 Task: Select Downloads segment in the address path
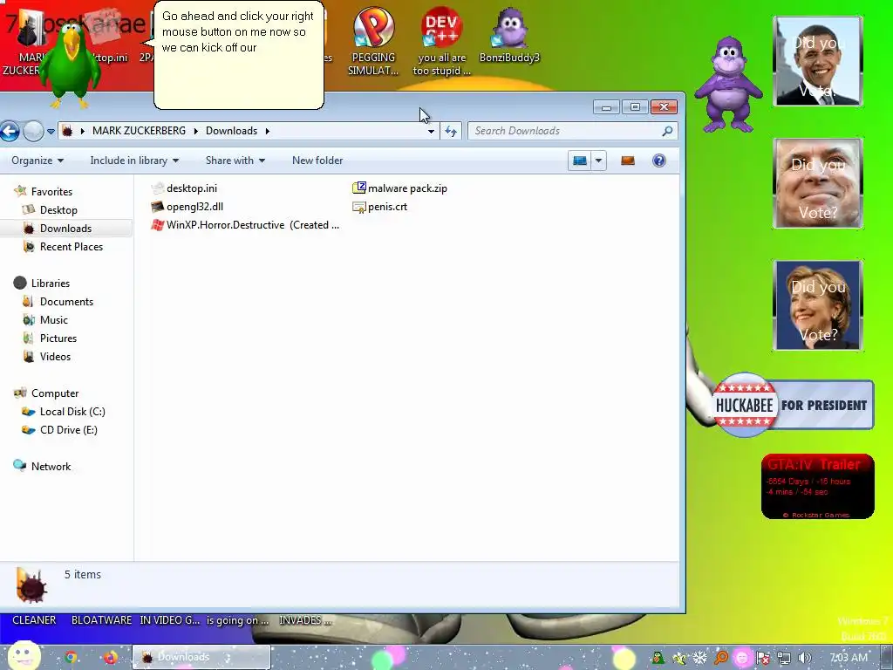pos(231,131)
